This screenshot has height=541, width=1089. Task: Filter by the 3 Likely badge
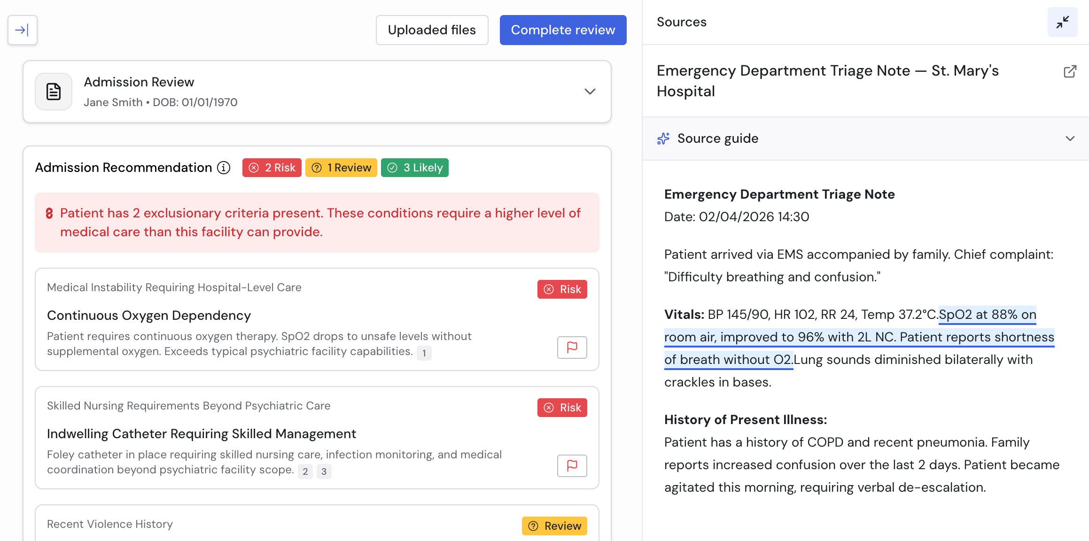[x=415, y=168]
